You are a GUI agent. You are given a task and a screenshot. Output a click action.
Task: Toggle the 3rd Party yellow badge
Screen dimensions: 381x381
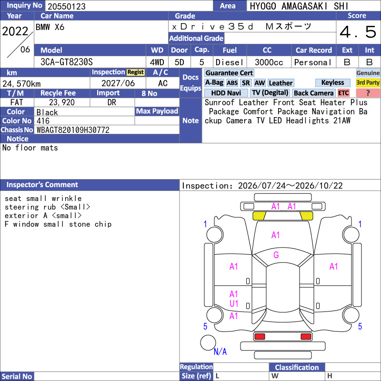pos(368,82)
